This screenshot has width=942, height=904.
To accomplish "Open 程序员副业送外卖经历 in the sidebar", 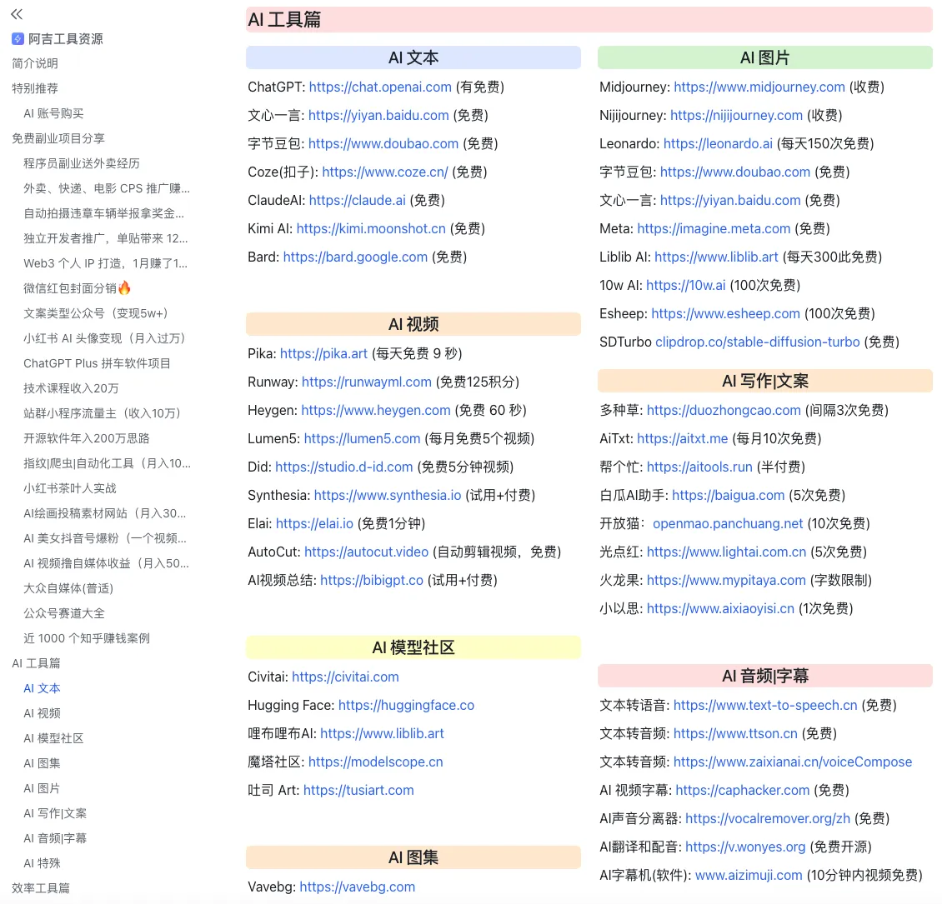I will pos(82,163).
